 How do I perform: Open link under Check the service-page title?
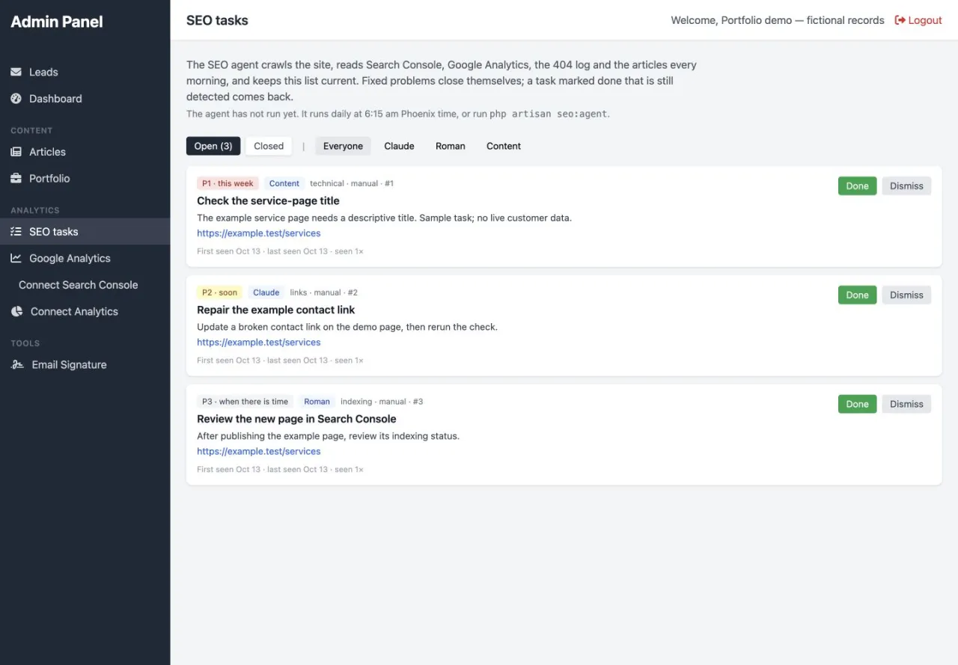[x=259, y=233]
